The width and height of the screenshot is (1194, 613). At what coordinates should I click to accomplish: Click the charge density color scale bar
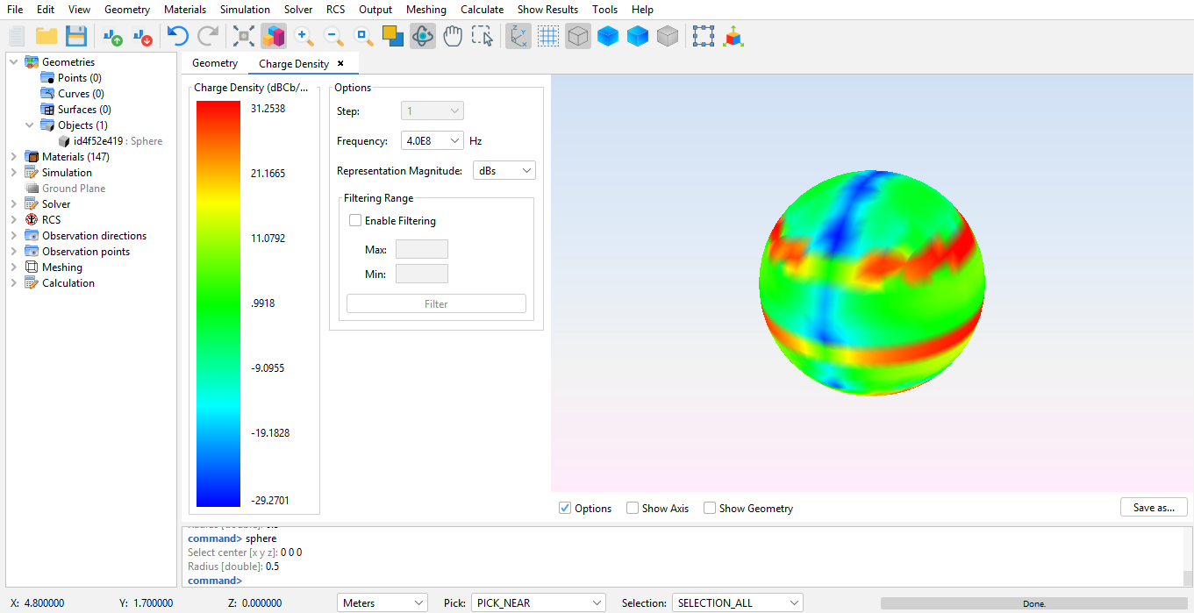[x=218, y=303]
